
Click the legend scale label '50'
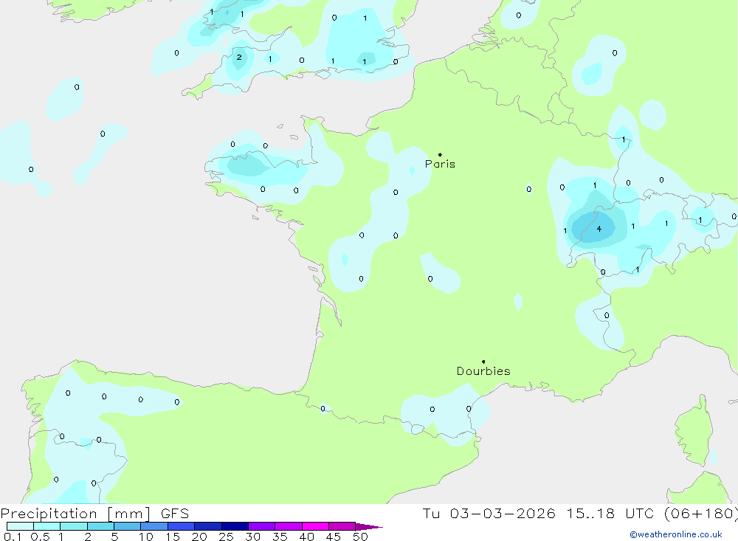click(360, 537)
